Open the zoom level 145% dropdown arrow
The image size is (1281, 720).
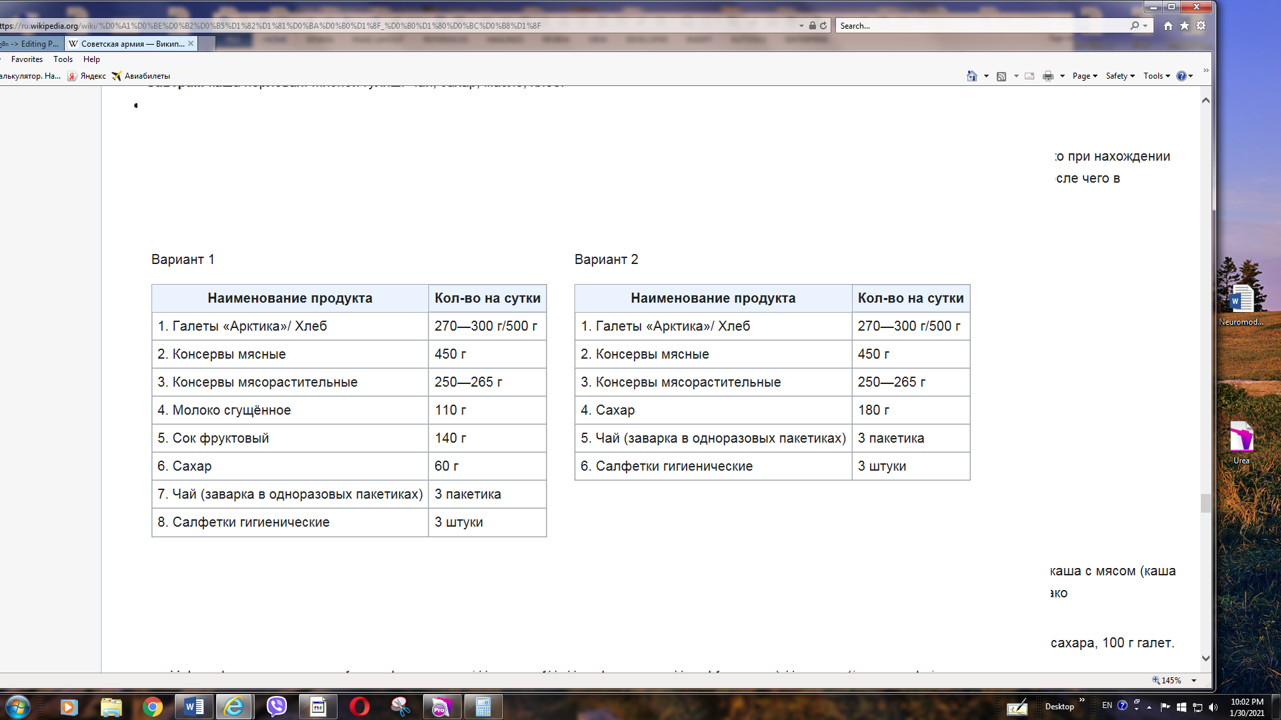1194,681
